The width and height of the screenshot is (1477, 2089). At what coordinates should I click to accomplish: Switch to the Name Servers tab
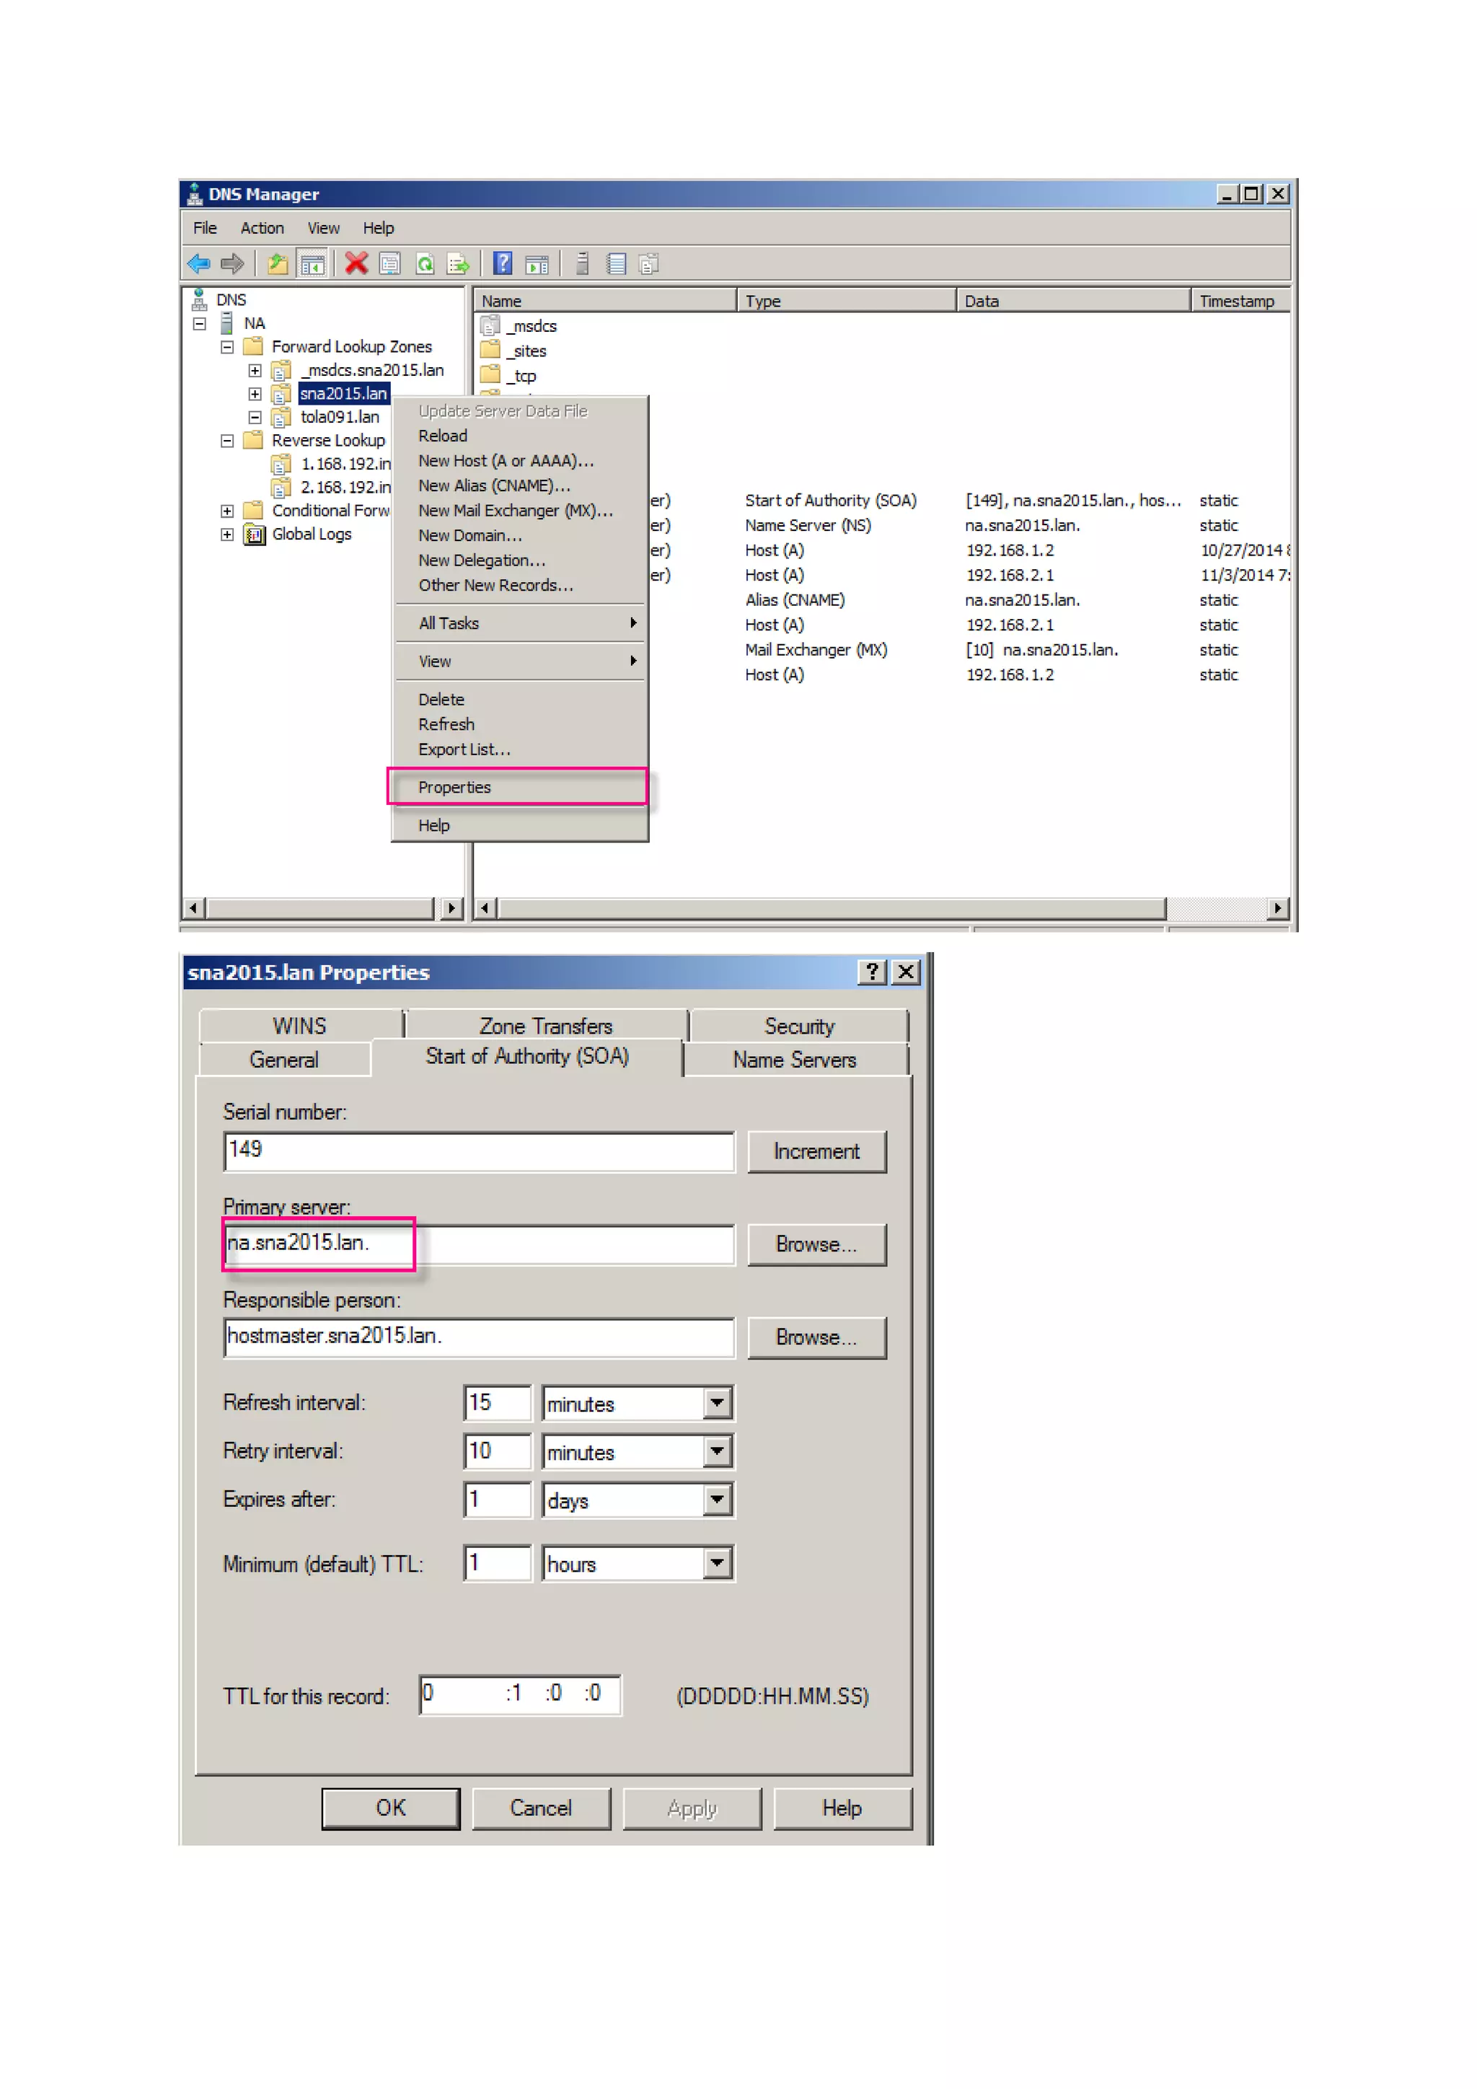(x=794, y=1060)
